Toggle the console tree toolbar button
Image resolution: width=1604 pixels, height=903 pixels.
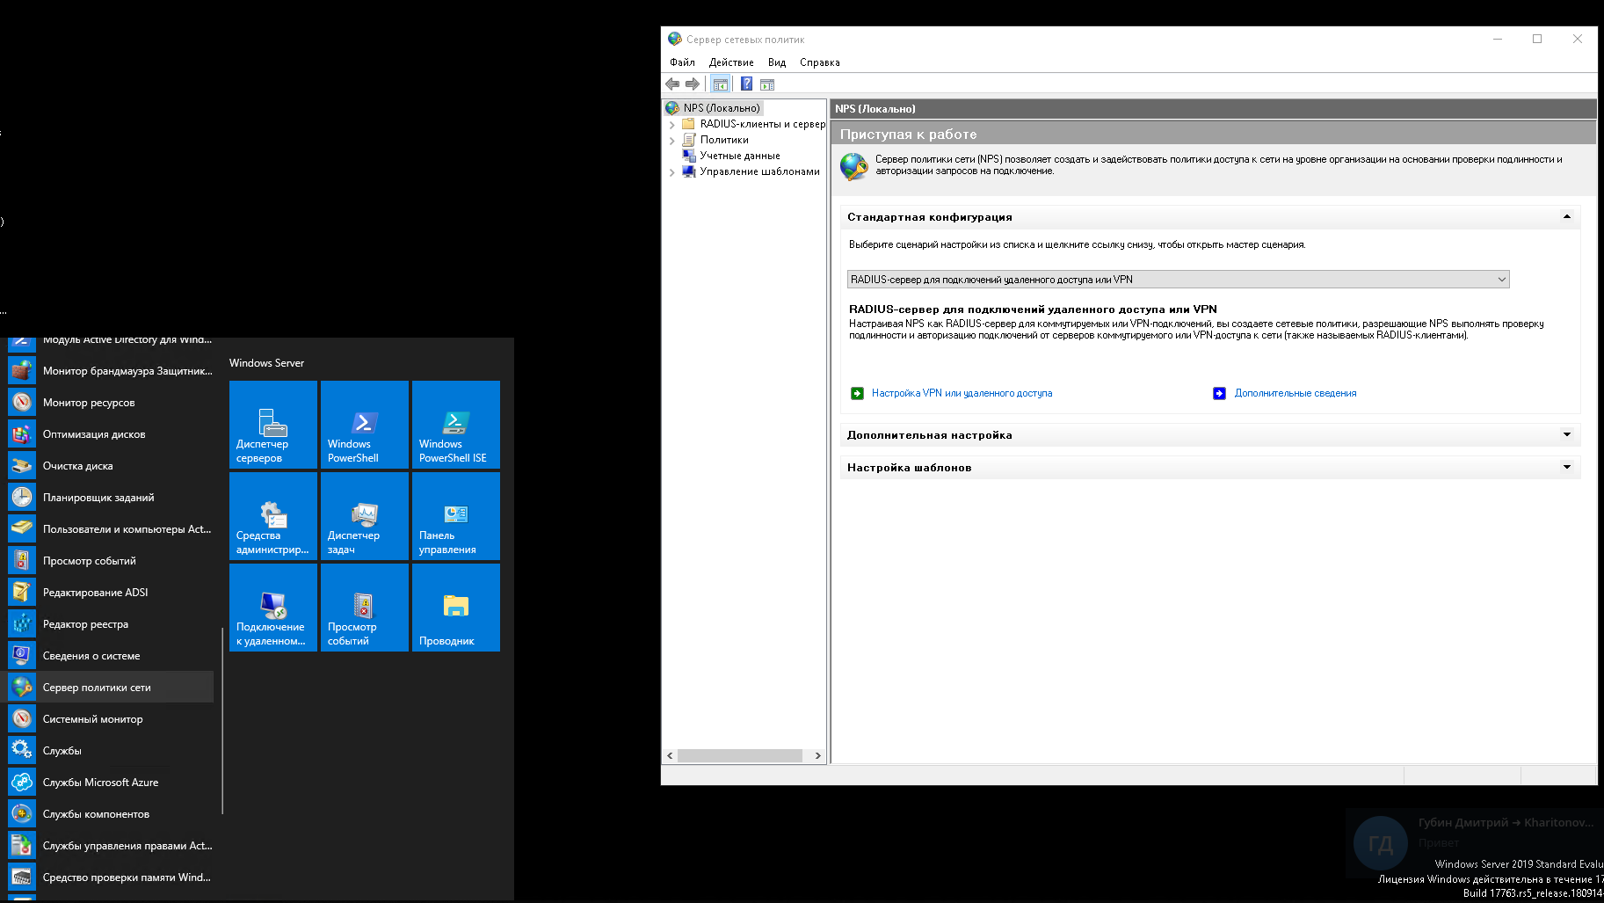[721, 84]
